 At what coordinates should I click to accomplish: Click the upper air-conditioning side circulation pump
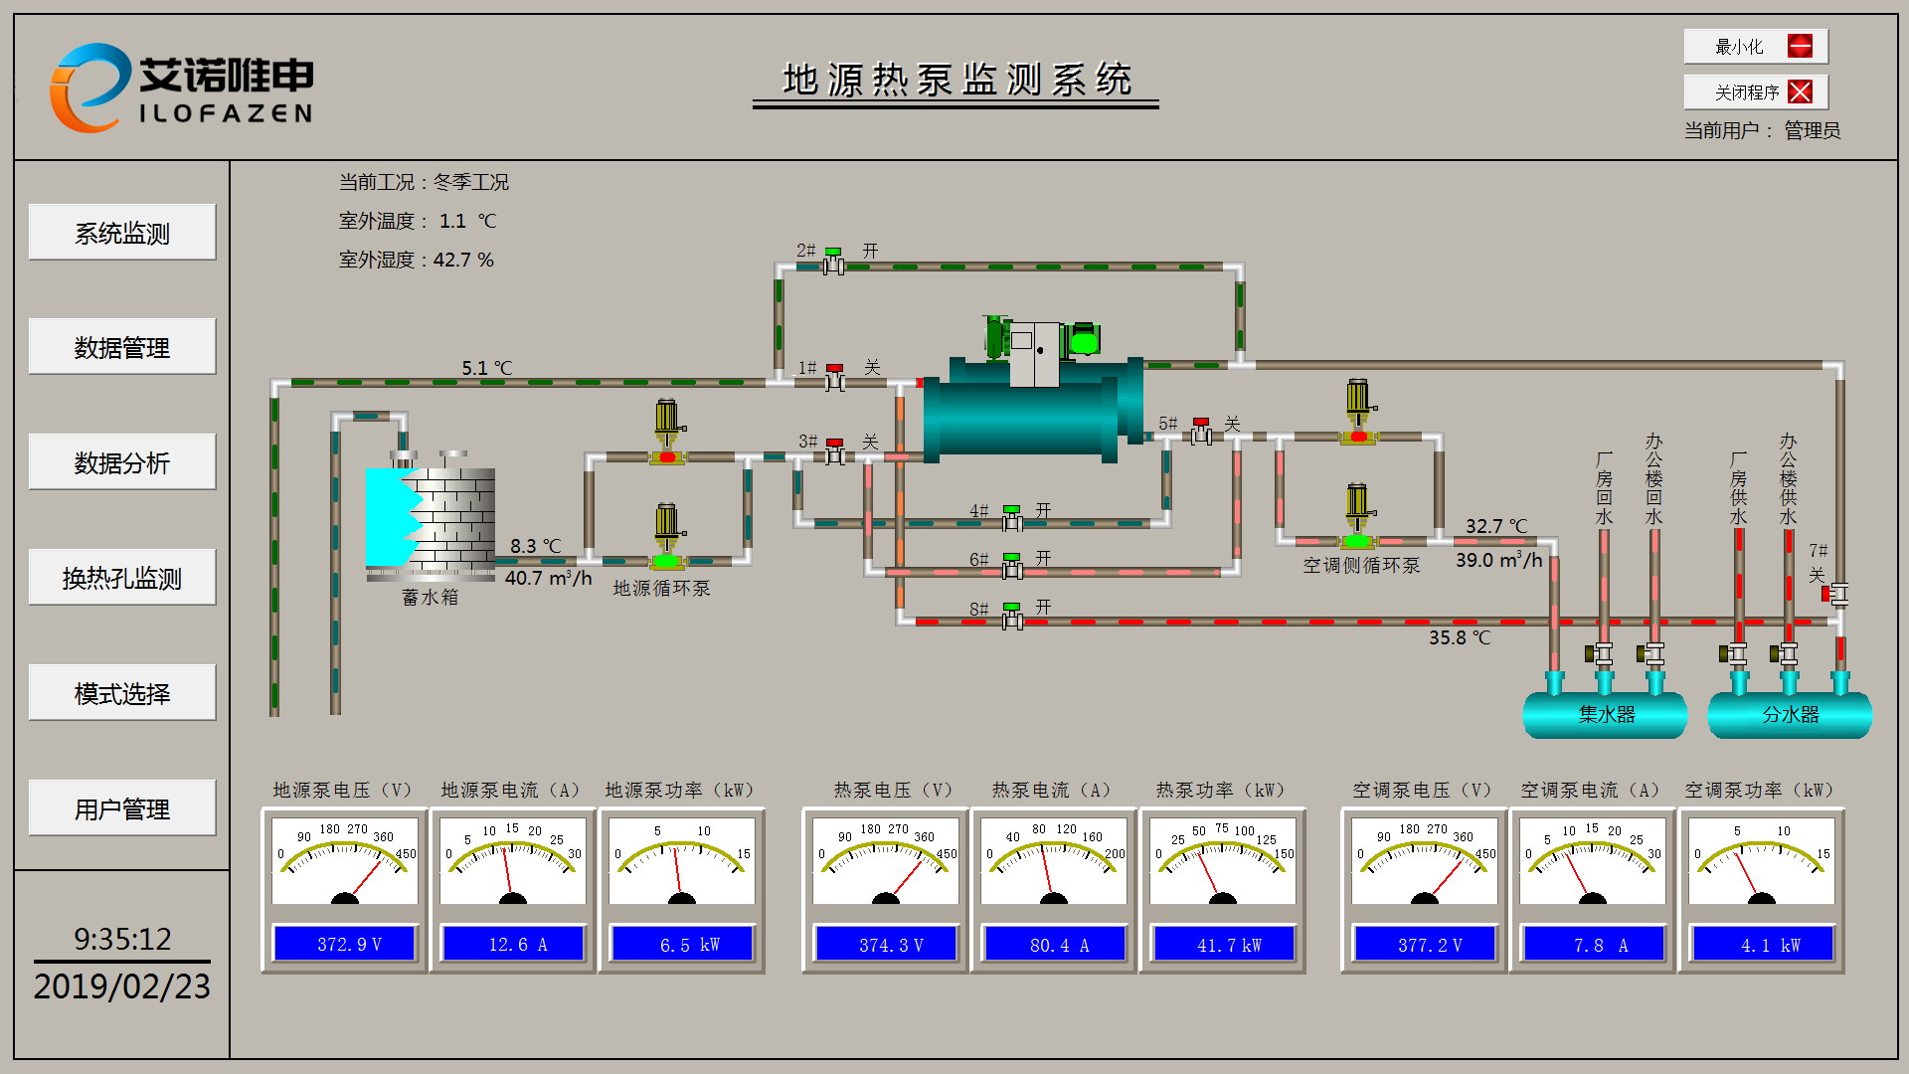[x=1358, y=414]
